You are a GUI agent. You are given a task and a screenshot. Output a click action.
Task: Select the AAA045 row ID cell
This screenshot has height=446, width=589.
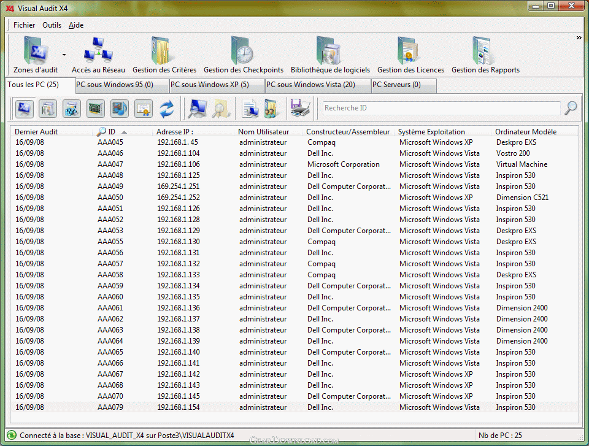click(110, 142)
